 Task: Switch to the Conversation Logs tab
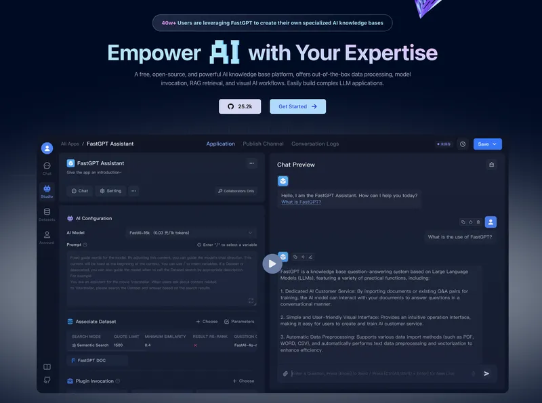(x=315, y=144)
